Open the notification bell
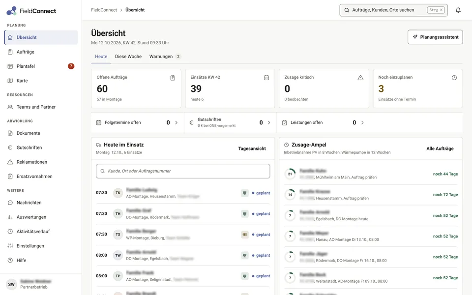The image size is (472, 295). coord(458,10)
